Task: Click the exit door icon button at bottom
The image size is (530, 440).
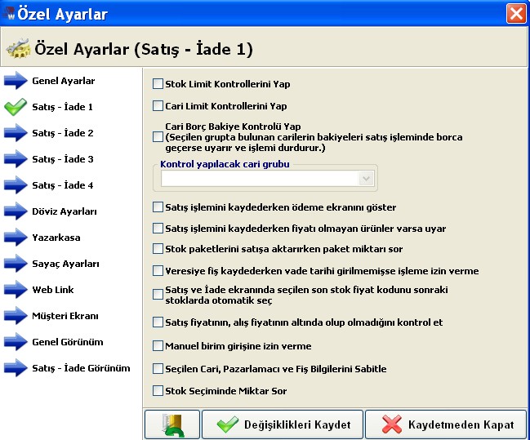Action: tap(172, 424)
